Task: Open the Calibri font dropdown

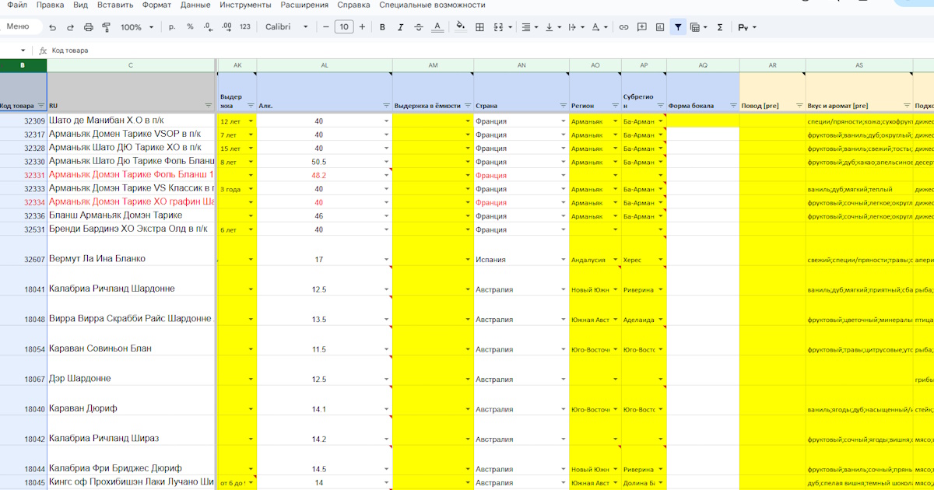Action: pos(286,27)
